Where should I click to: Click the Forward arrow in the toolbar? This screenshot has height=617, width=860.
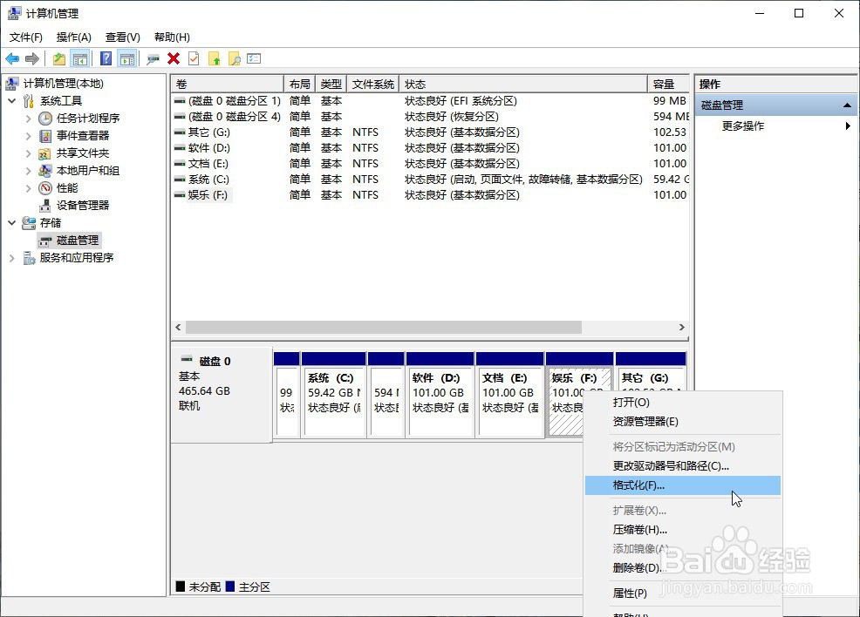(x=32, y=58)
